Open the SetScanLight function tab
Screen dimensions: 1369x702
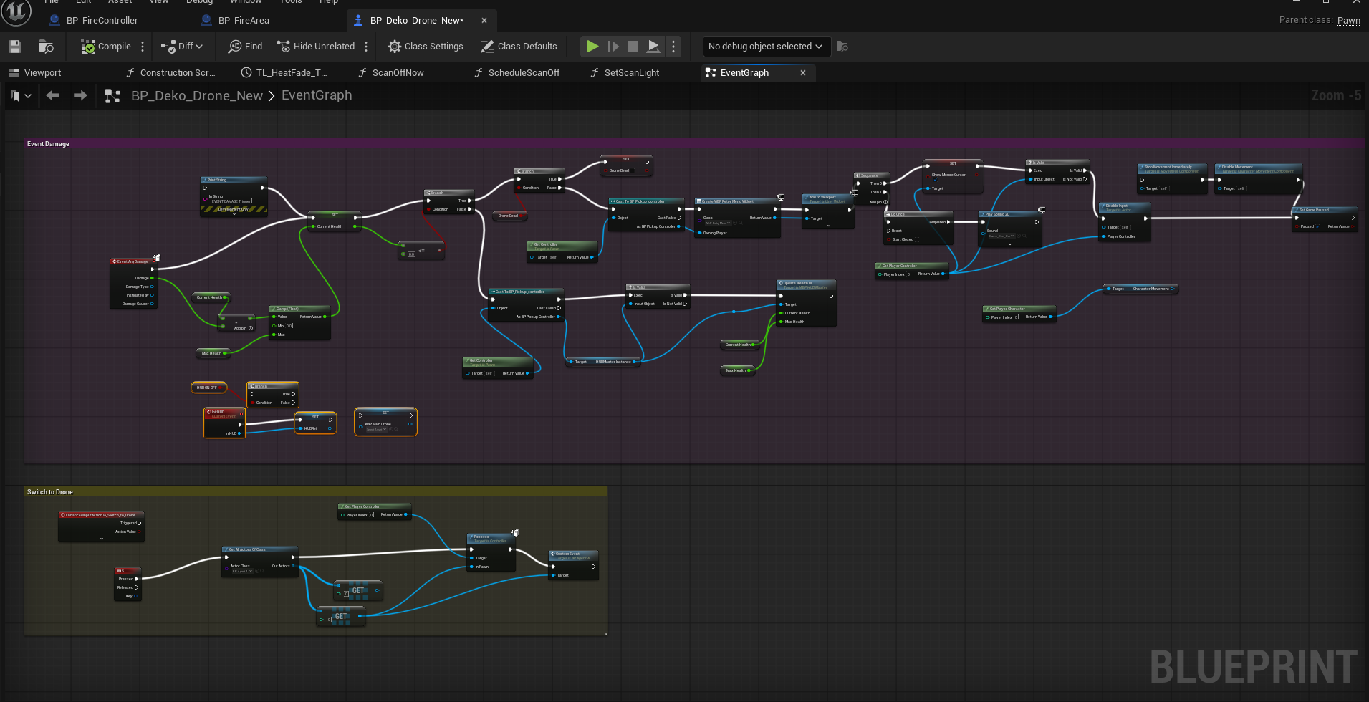point(624,73)
